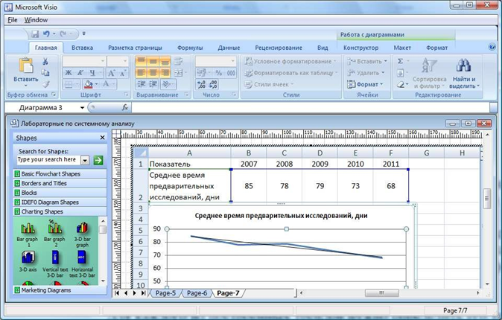Click the comma 000 style icon
Screen dimensions: 502x320
(x=231, y=73)
